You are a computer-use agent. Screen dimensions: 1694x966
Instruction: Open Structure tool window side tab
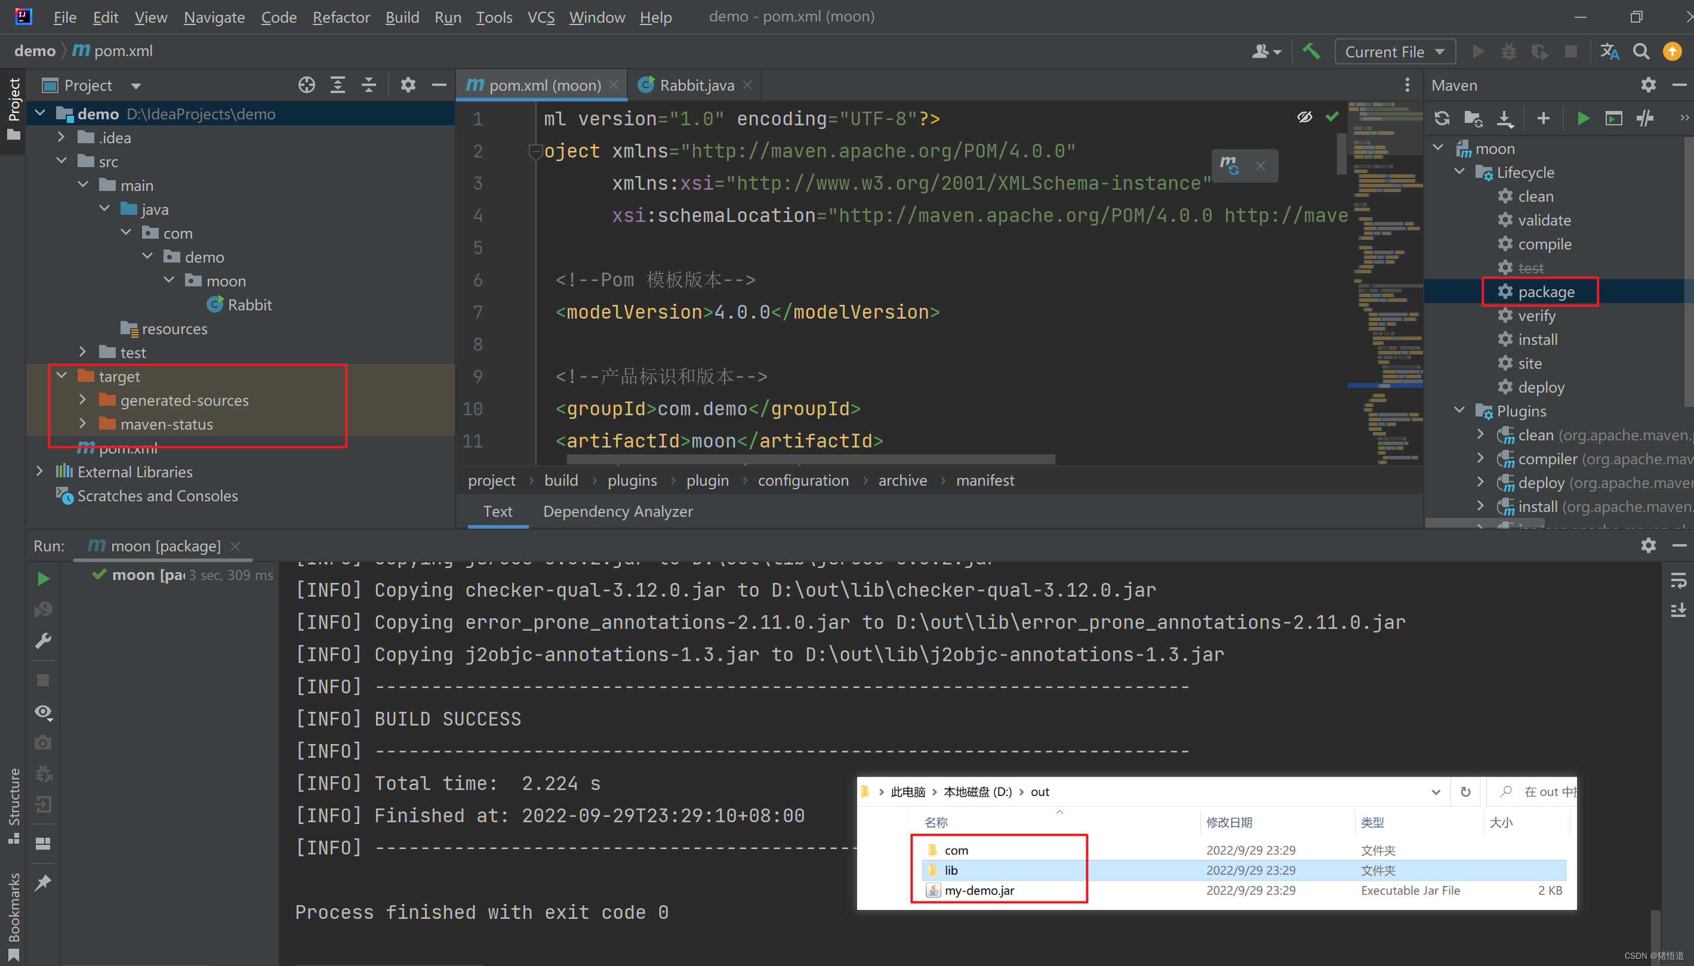pos(14,805)
